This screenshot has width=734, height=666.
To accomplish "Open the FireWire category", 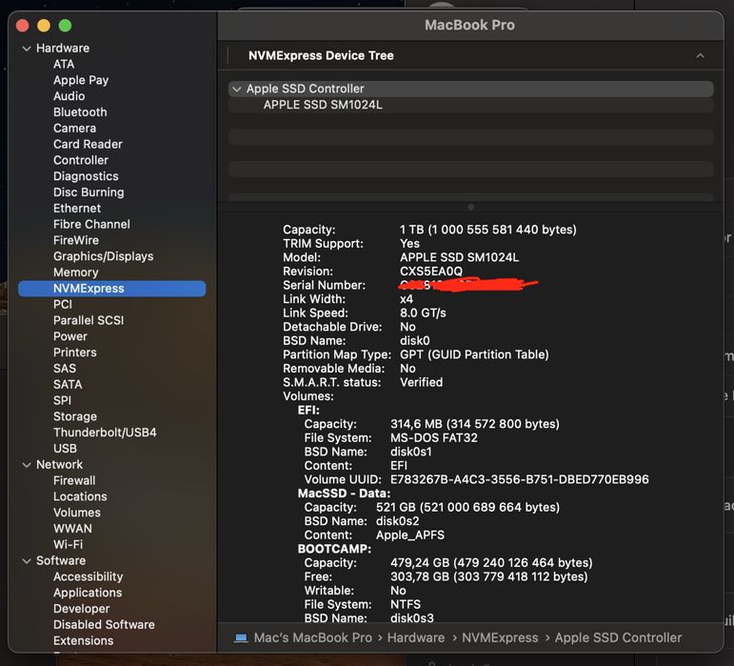I will [x=76, y=240].
